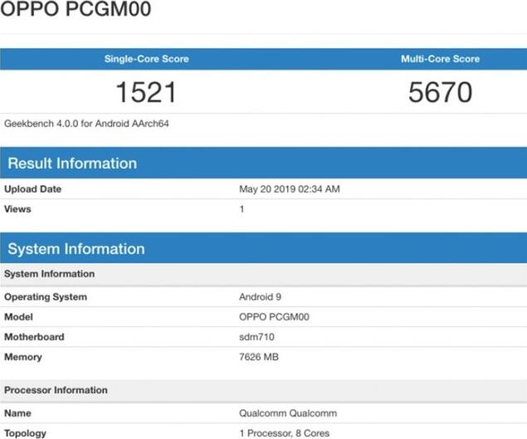Select the Topology label
The image size is (527, 439).
tap(25, 433)
